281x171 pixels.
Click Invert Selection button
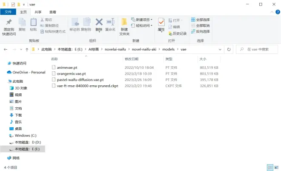point(200,31)
